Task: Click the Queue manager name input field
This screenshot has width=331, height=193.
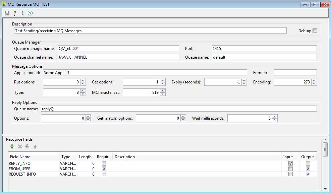Action: [x=118, y=48]
